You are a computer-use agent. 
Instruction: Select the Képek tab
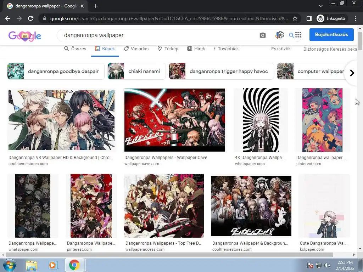[x=105, y=49]
